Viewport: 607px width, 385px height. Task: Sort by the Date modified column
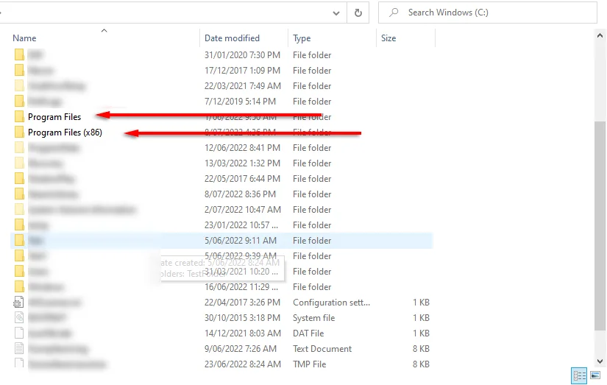click(232, 38)
